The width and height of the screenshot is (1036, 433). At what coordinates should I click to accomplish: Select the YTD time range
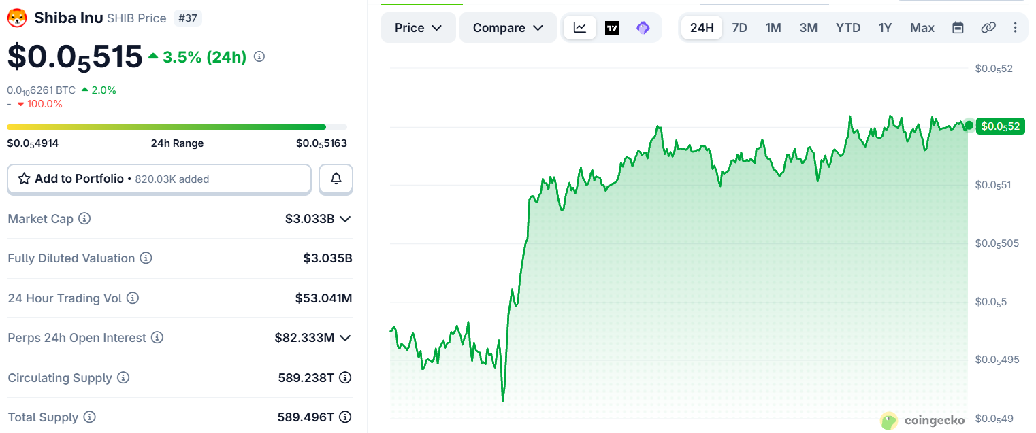click(x=848, y=28)
